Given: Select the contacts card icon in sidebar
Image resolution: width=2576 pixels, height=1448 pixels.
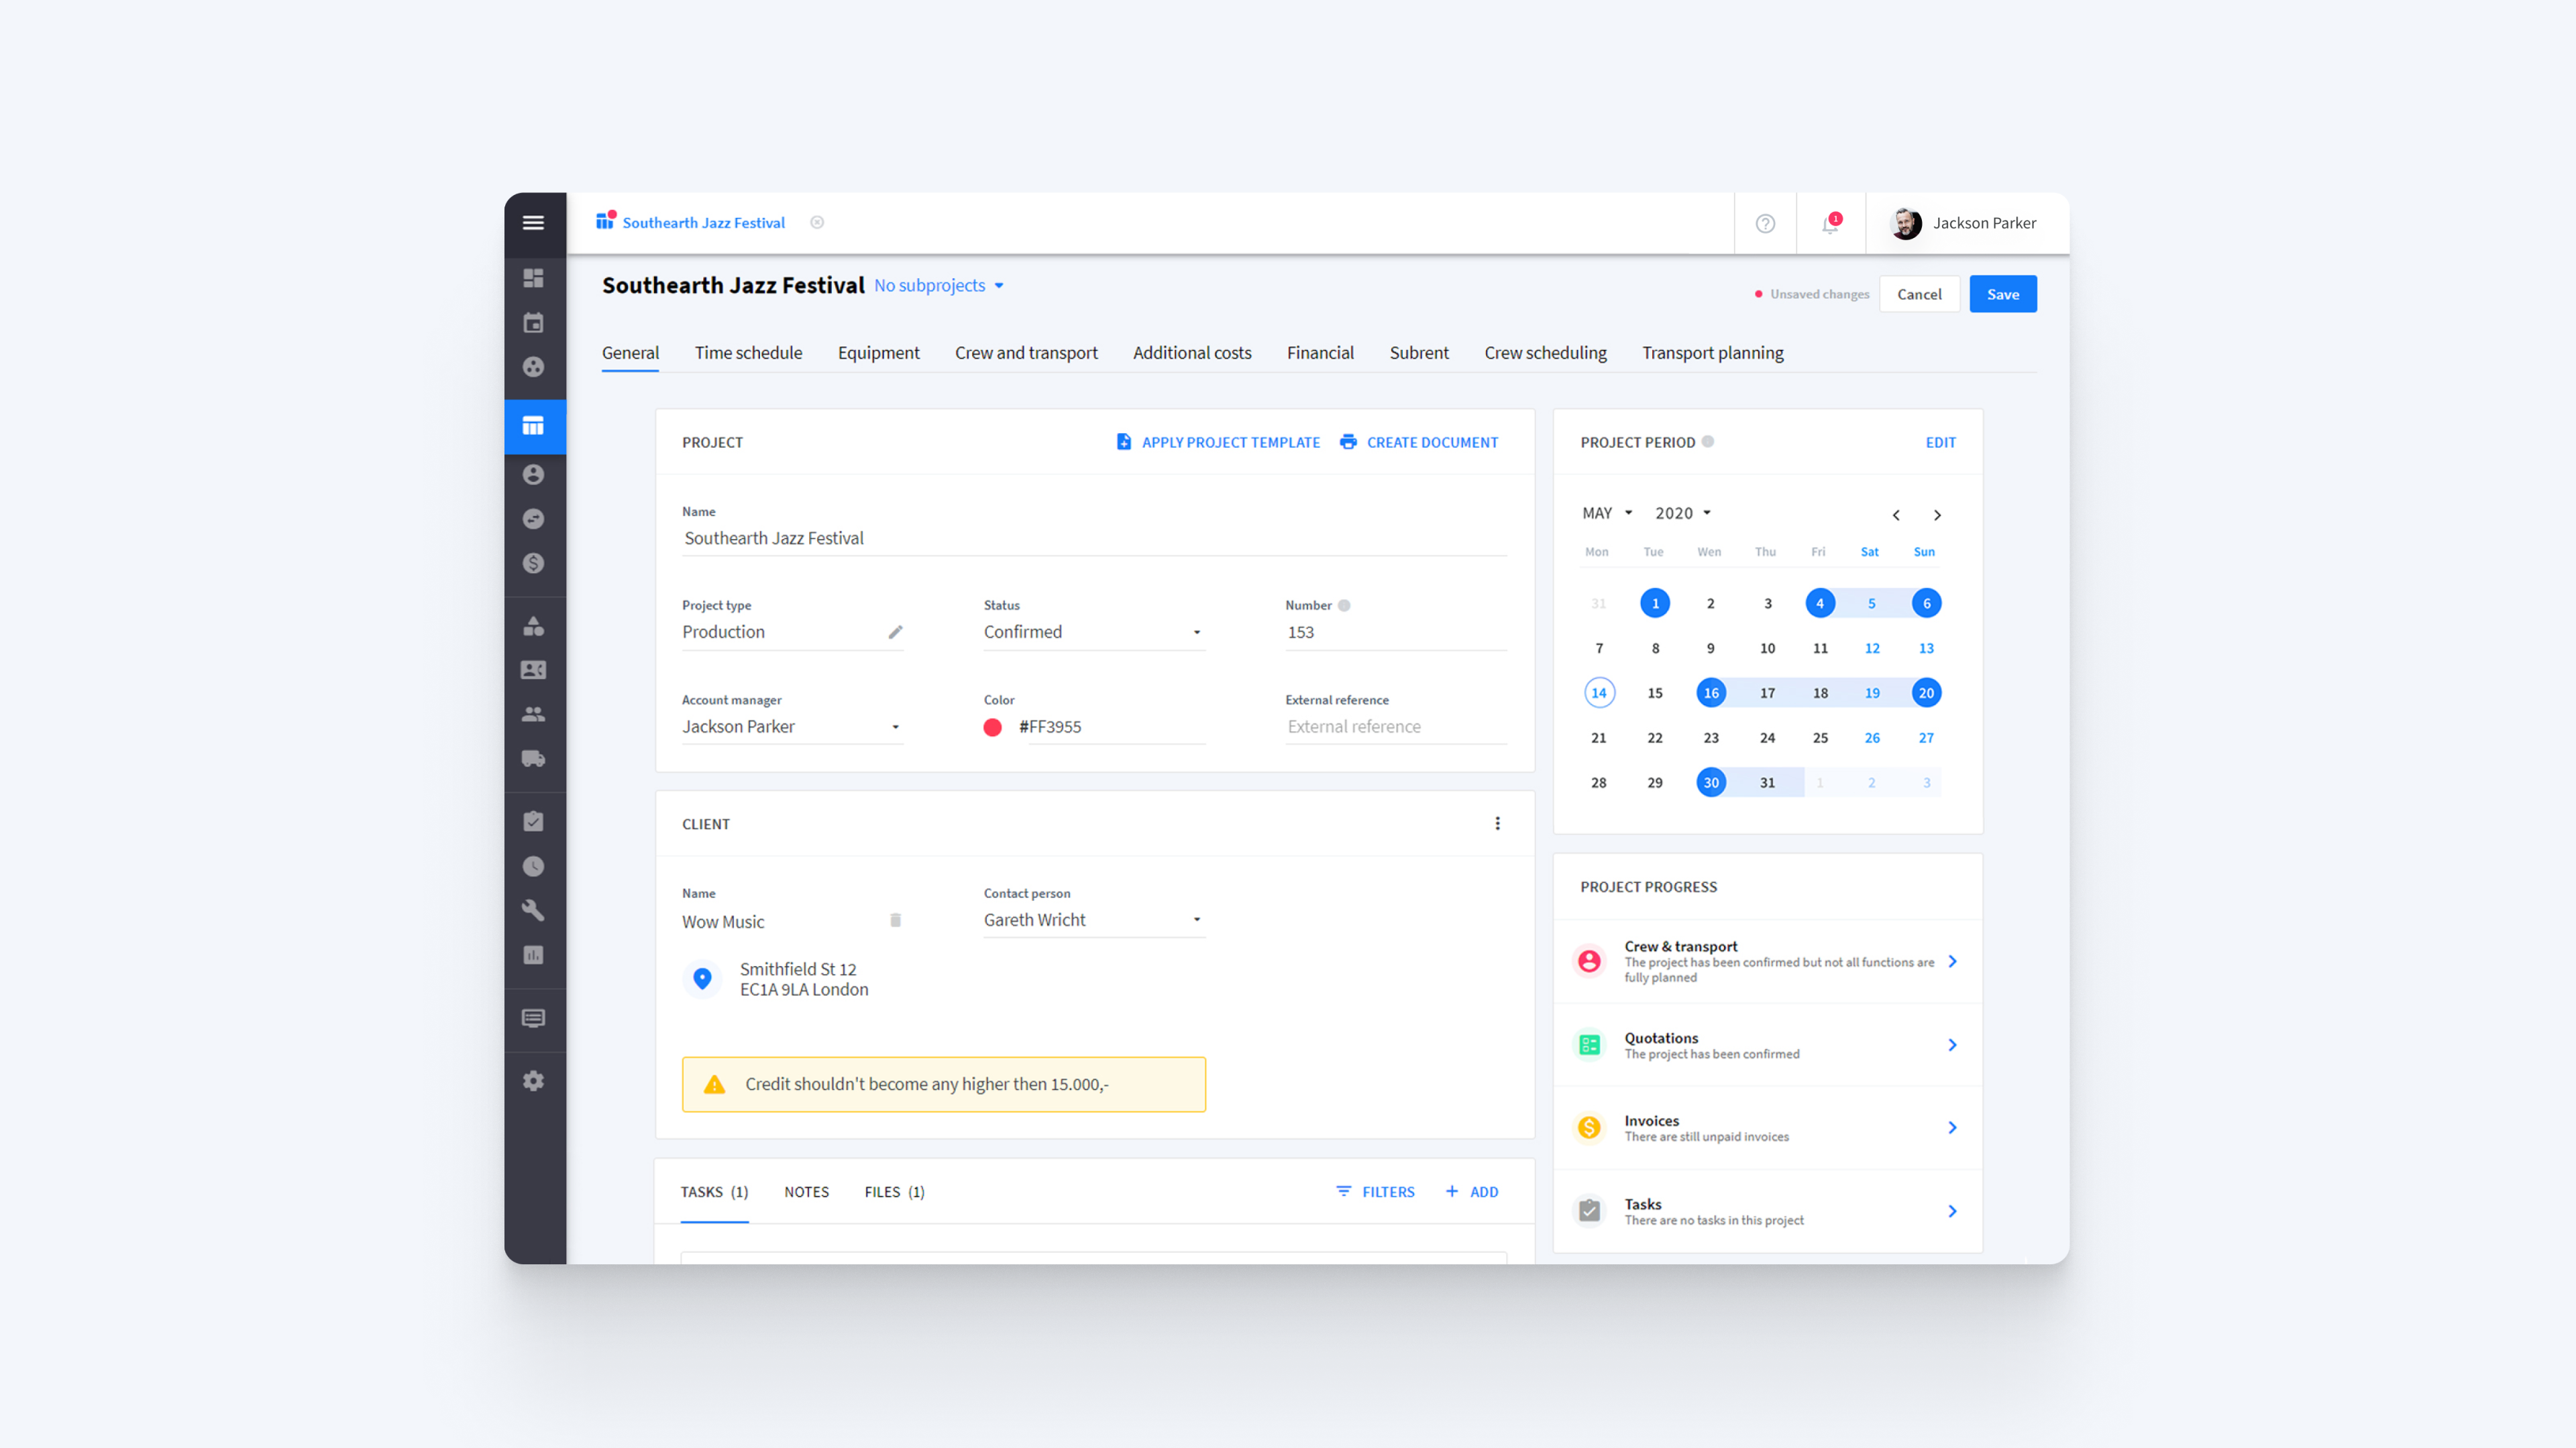Looking at the screenshot, I should coord(534,670).
